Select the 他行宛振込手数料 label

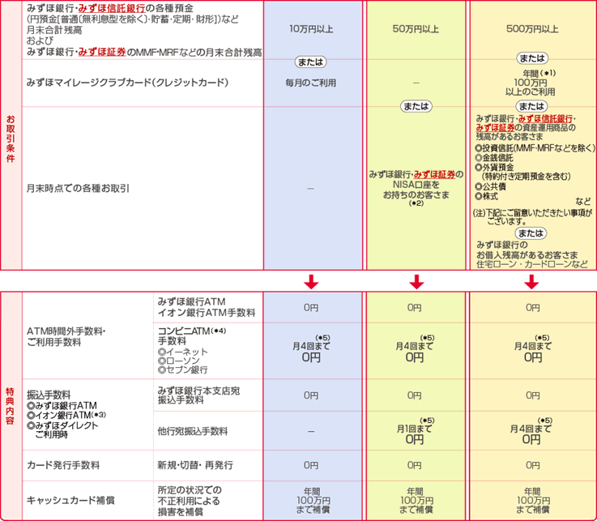click(x=192, y=431)
